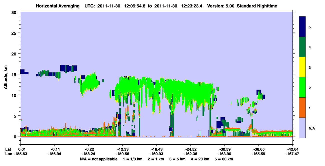The image size is (325, 166).
Task: Click the latitude value 6.01
Action: pos(22,149)
